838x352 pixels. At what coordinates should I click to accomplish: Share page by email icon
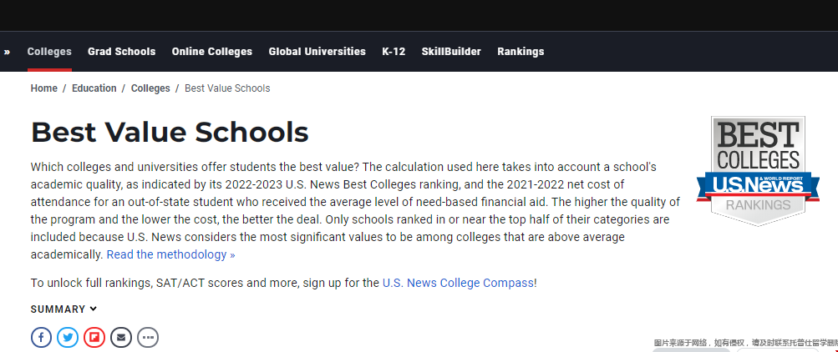pyautogui.click(x=121, y=338)
